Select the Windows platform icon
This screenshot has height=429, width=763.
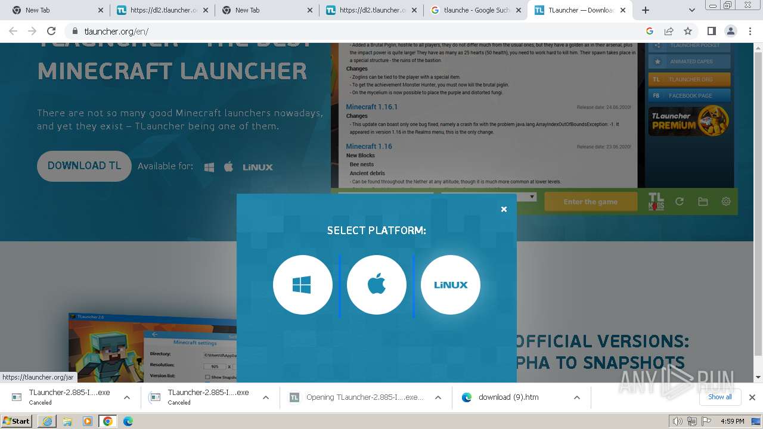[x=303, y=285]
